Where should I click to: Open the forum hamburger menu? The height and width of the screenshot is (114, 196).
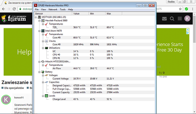[180, 19]
